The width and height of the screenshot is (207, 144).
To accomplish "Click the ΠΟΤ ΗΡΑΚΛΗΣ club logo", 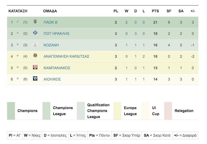I will click(x=35, y=33).
